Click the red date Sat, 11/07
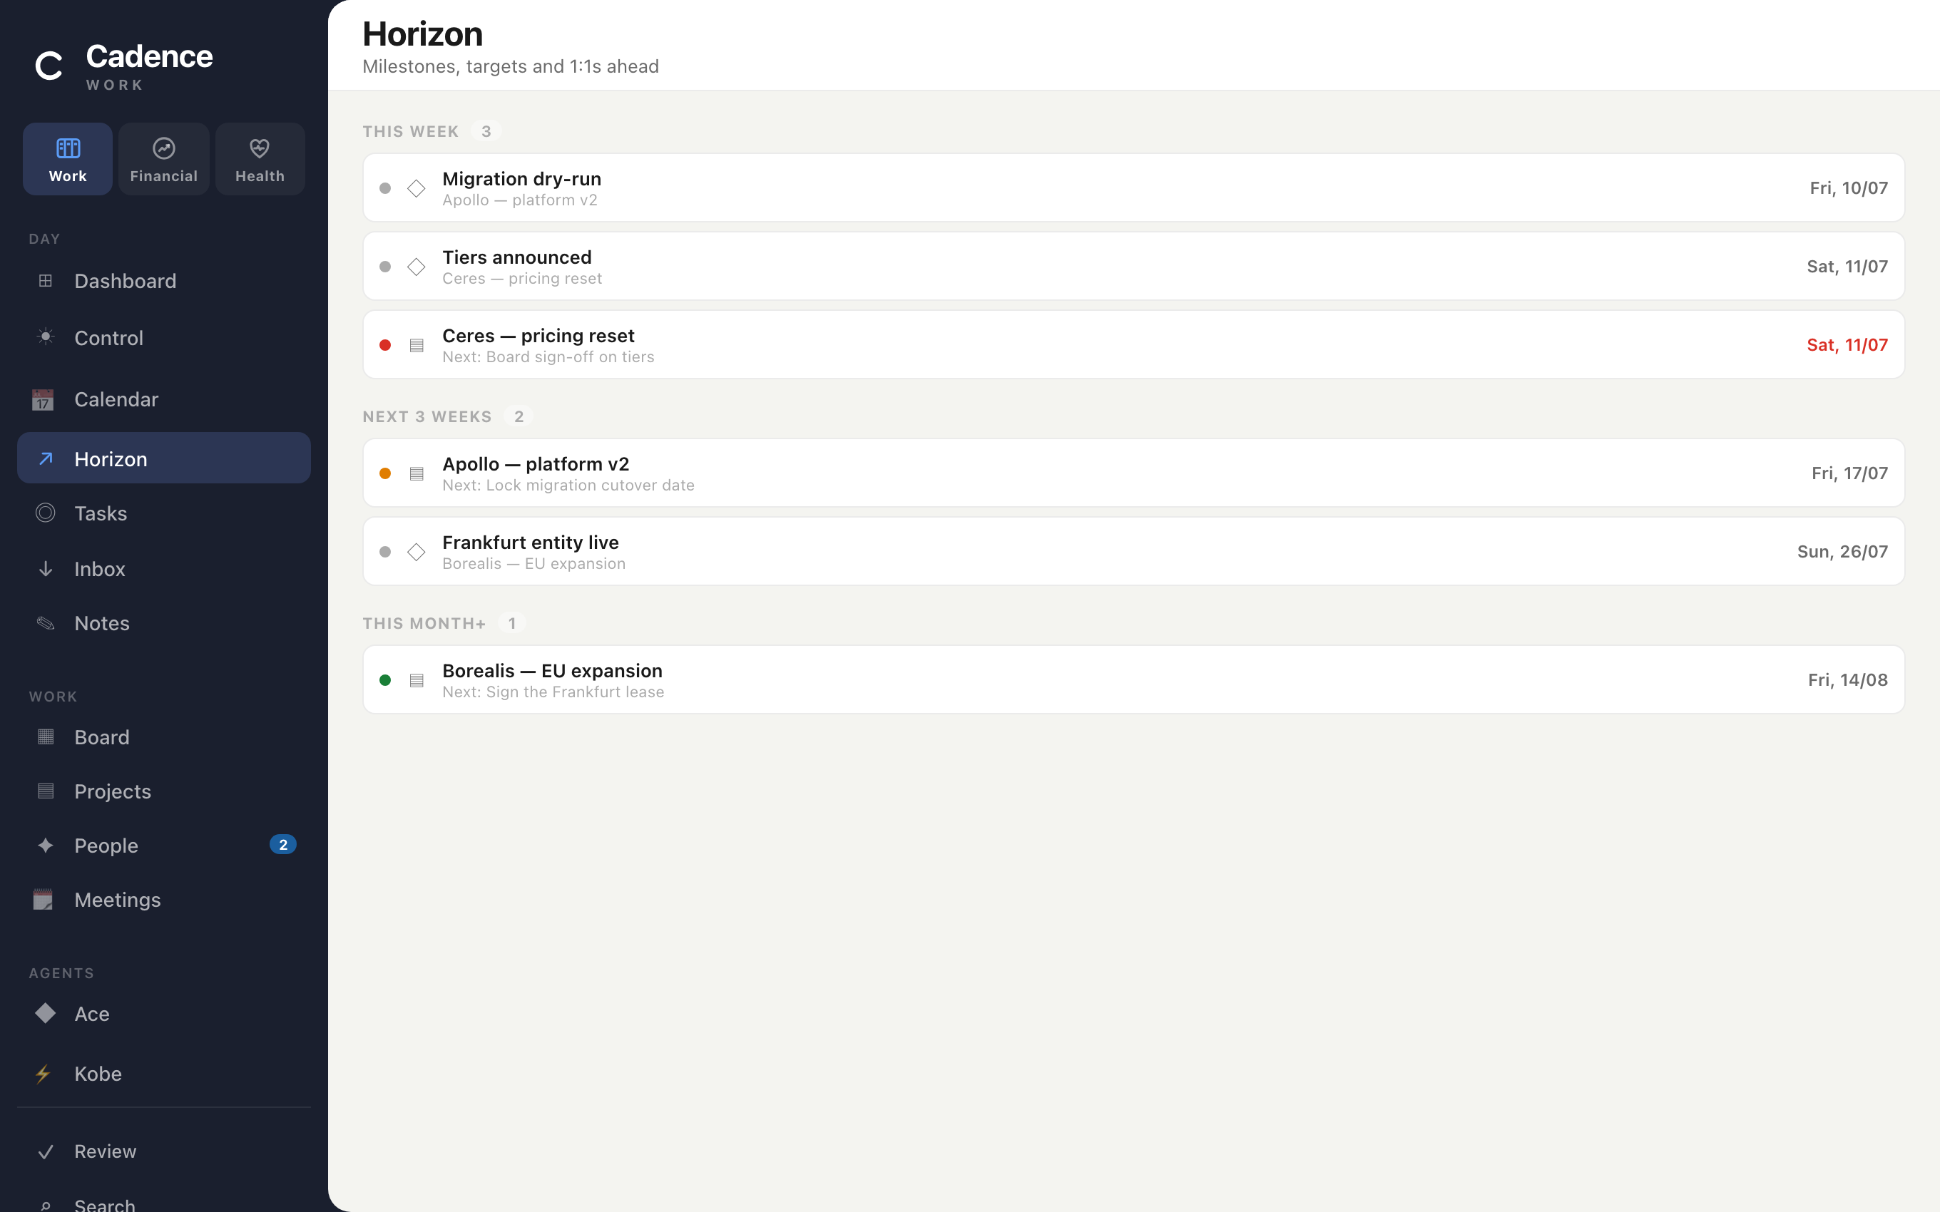Viewport: 1940px width, 1212px height. click(x=1847, y=344)
